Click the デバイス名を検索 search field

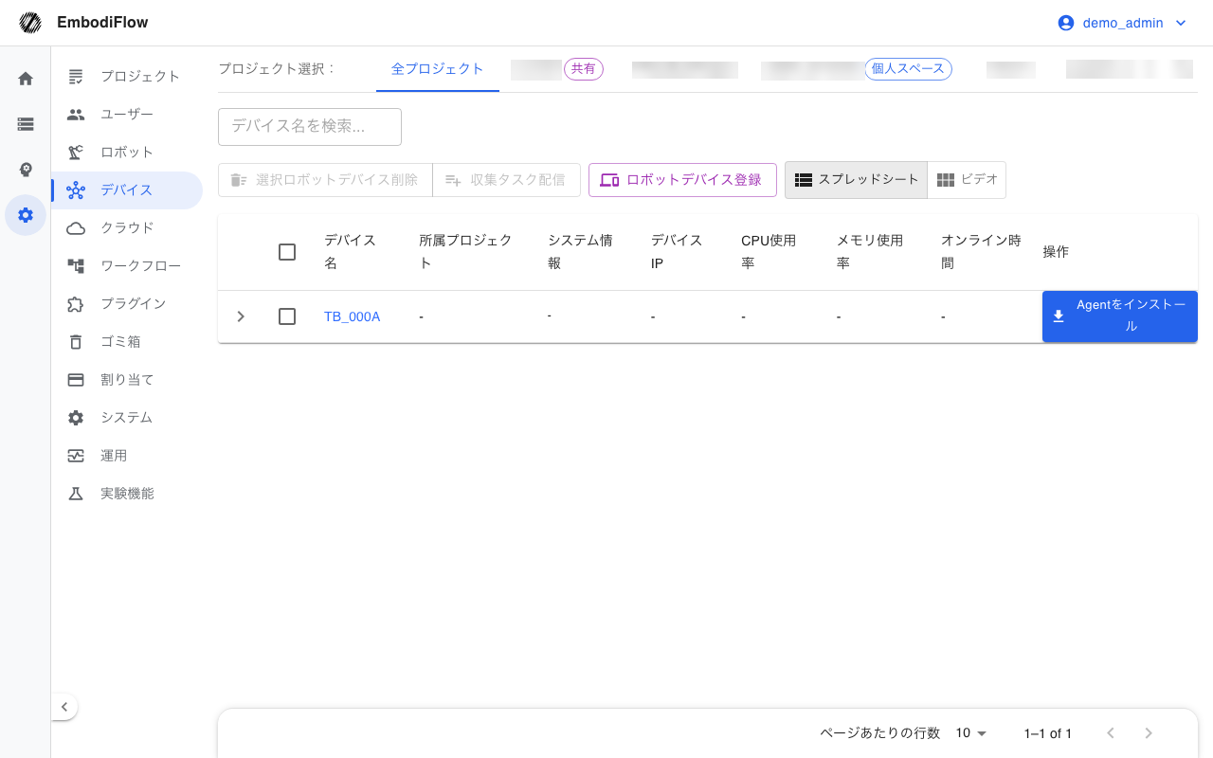point(310,127)
